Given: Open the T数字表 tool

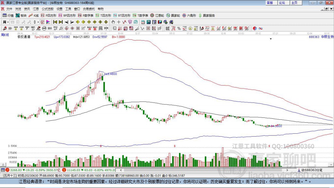Looking at the screenshot, I should tap(140, 16).
